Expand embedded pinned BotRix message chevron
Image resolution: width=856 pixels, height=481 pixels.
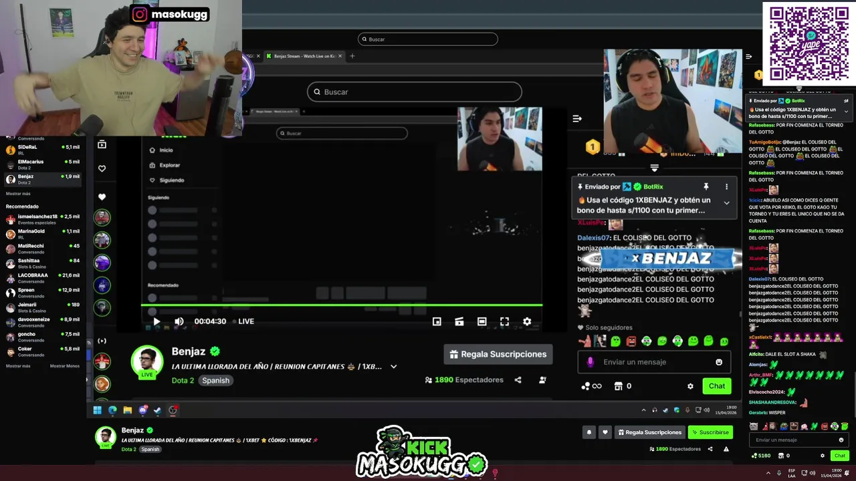(726, 202)
